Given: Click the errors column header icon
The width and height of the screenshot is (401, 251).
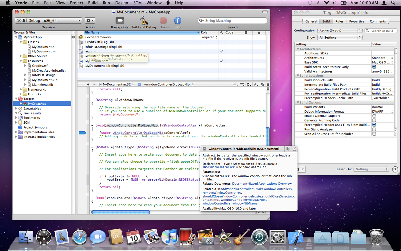Looking at the screenshot, I should (246, 32).
